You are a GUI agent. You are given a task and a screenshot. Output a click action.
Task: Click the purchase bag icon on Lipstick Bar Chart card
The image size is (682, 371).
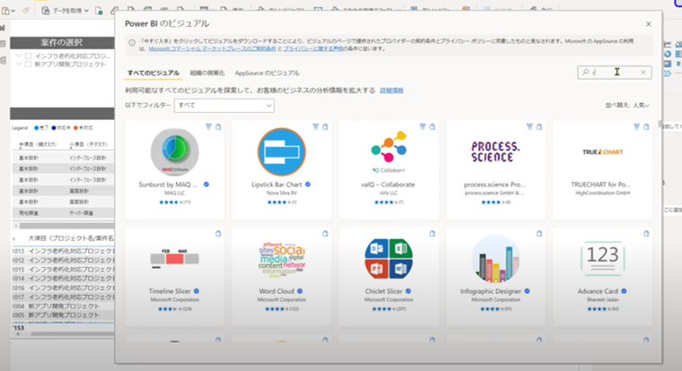click(326, 127)
